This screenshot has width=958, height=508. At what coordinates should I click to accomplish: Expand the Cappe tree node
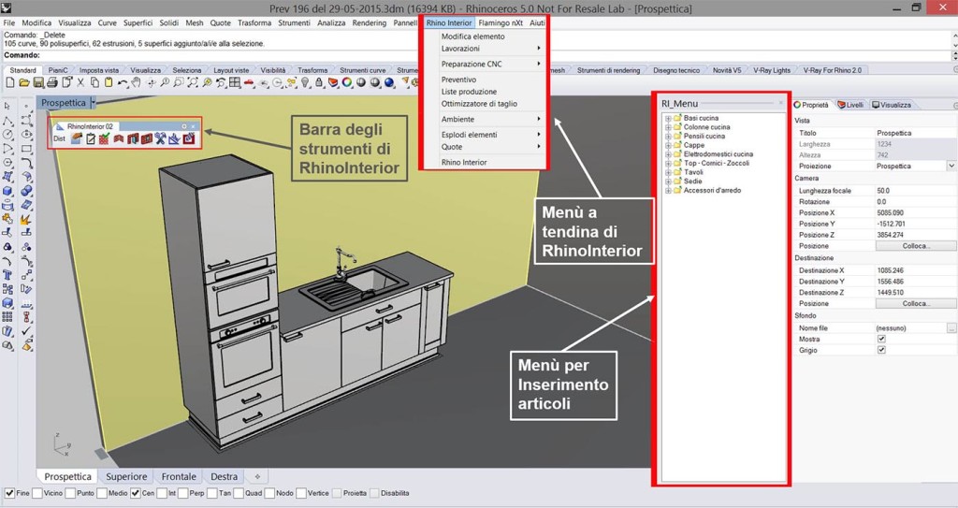click(668, 146)
